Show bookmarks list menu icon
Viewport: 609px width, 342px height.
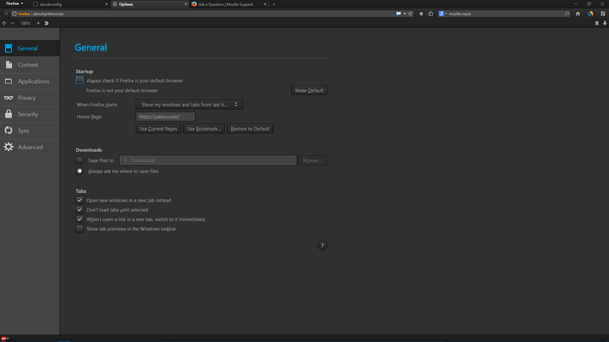[431, 14]
